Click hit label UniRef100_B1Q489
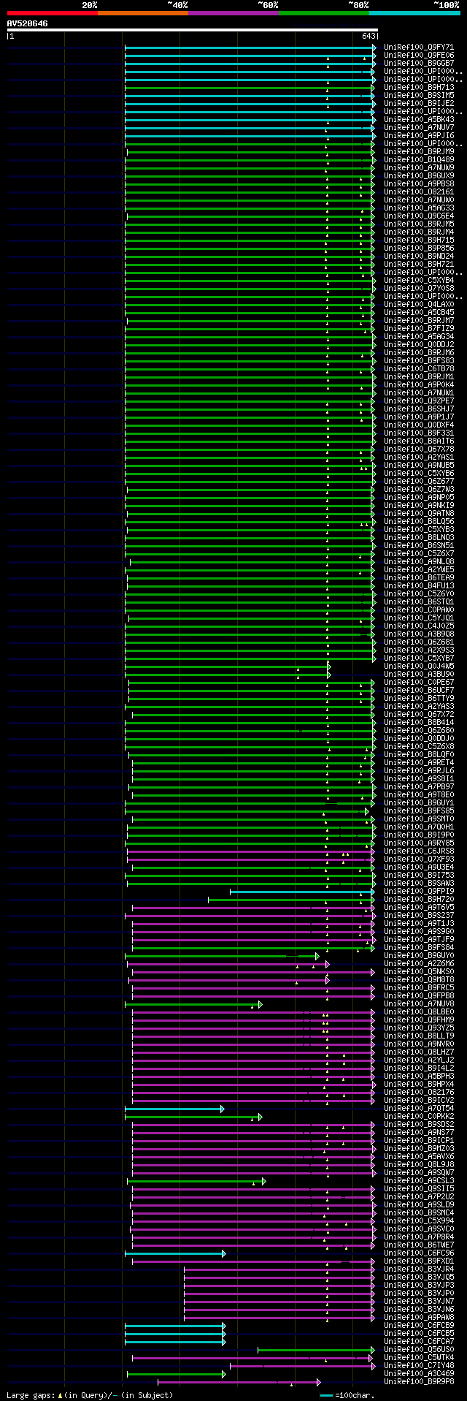 (419, 160)
